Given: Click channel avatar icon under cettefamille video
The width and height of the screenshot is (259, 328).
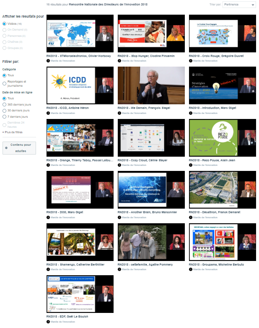Looking at the screenshot, I should [119, 270].
